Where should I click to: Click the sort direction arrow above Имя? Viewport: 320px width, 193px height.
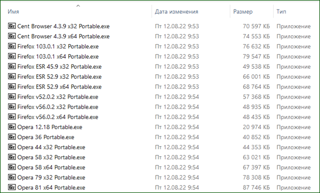tap(78, 6)
